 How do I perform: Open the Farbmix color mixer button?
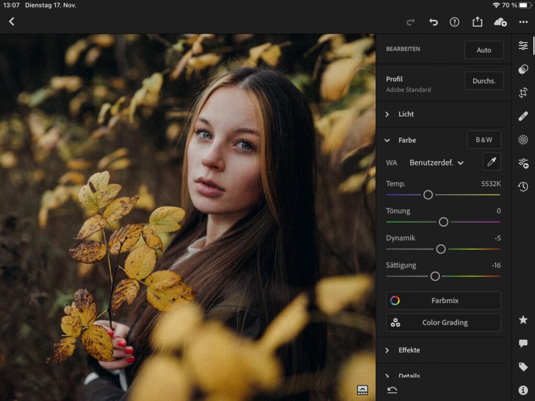coord(443,300)
